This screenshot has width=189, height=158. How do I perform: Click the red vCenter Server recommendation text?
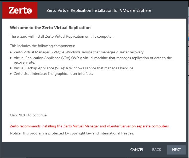click(90, 126)
